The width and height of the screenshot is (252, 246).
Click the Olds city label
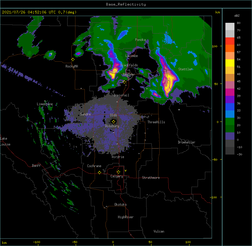[x=113, y=115]
